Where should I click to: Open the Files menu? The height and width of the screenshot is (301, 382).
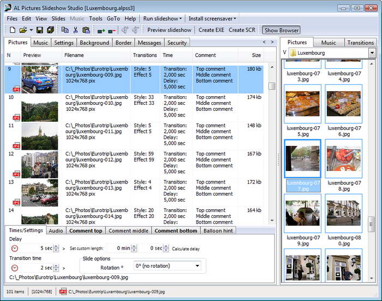pos(12,19)
